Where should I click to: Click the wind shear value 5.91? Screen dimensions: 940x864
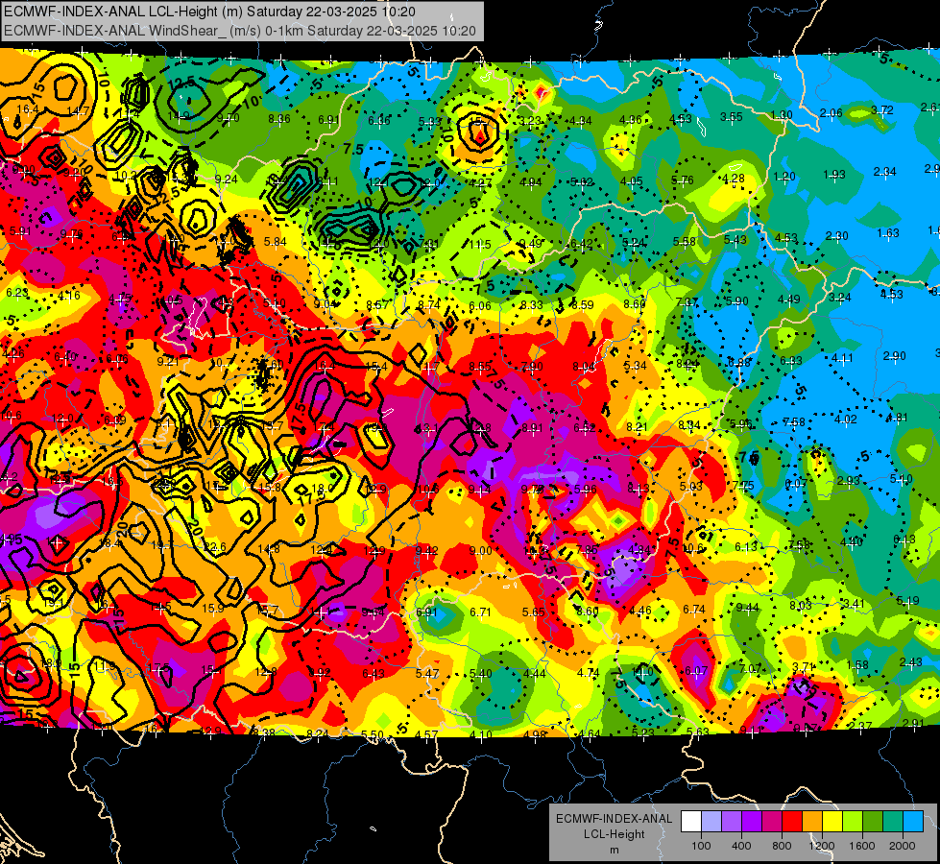point(20,230)
